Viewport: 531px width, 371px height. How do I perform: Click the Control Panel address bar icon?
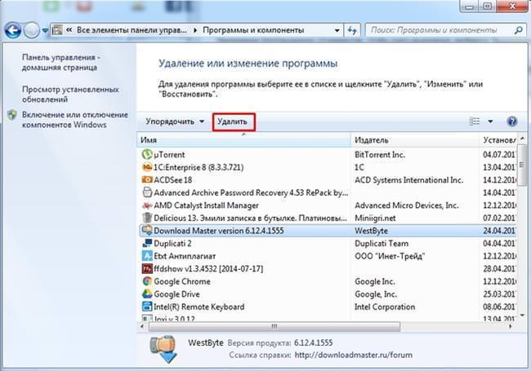click(x=57, y=30)
